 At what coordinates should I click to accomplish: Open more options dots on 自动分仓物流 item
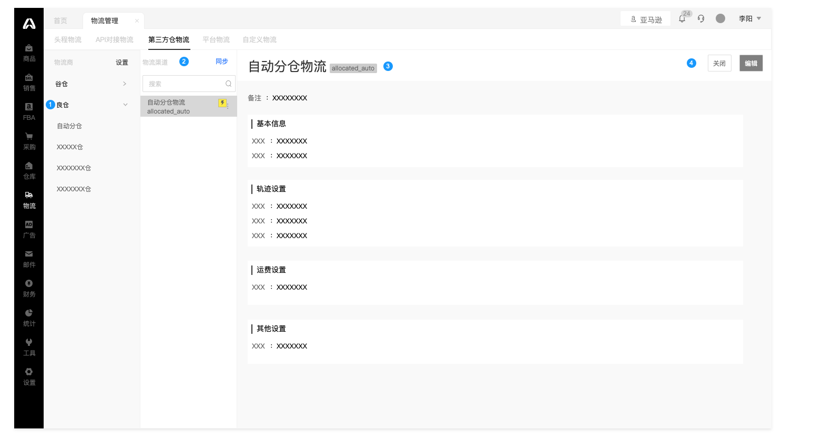[x=228, y=106]
